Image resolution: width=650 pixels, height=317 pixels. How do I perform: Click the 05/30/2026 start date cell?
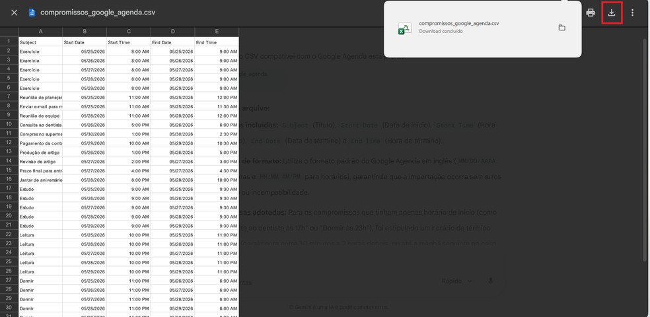coord(85,134)
